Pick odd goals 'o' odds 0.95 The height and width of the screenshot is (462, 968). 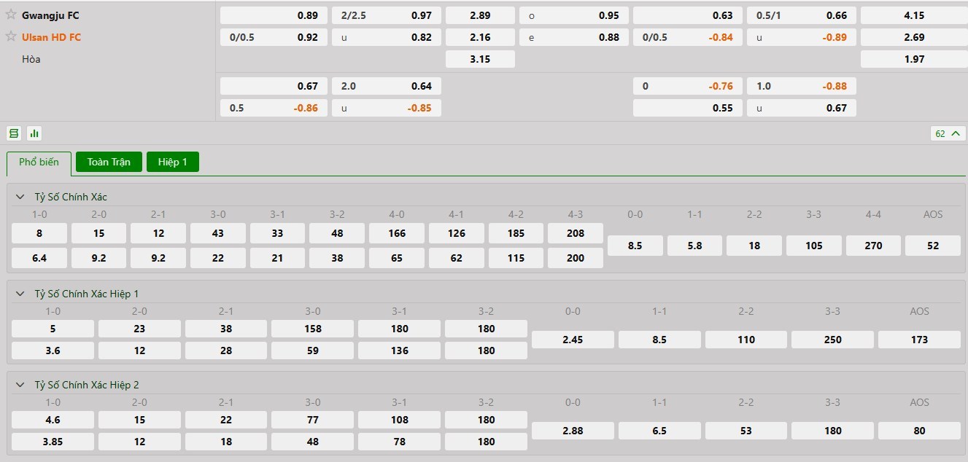[x=574, y=15]
